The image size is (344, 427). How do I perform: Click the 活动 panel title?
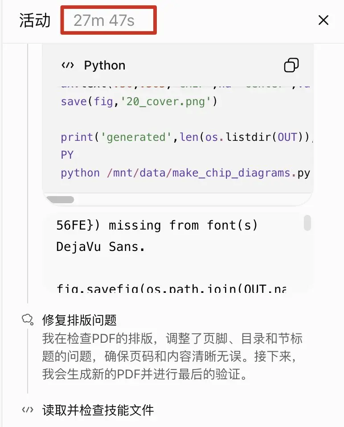(x=35, y=21)
